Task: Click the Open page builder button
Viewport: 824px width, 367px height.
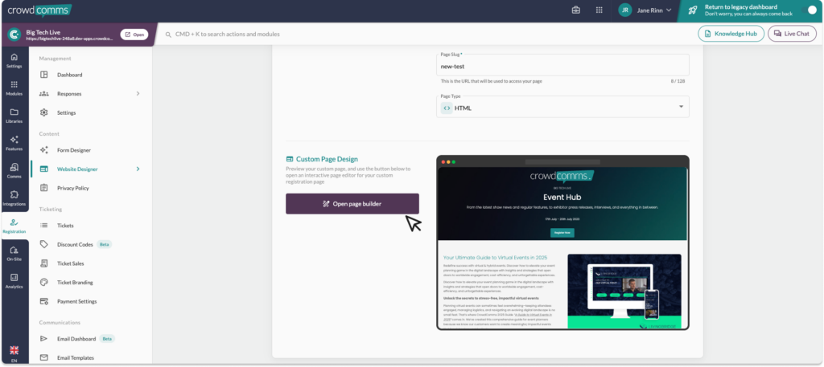Action: 352,204
